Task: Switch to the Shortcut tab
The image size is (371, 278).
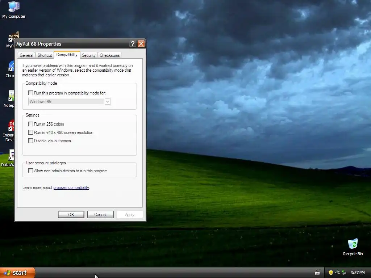Action: pyautogui.click(x=45, y=55)
